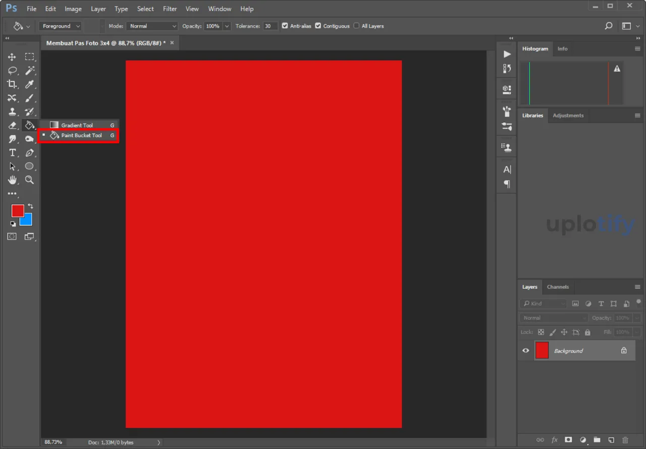
Task: Create a new layer group folder
Action: (x=597, y=439)
